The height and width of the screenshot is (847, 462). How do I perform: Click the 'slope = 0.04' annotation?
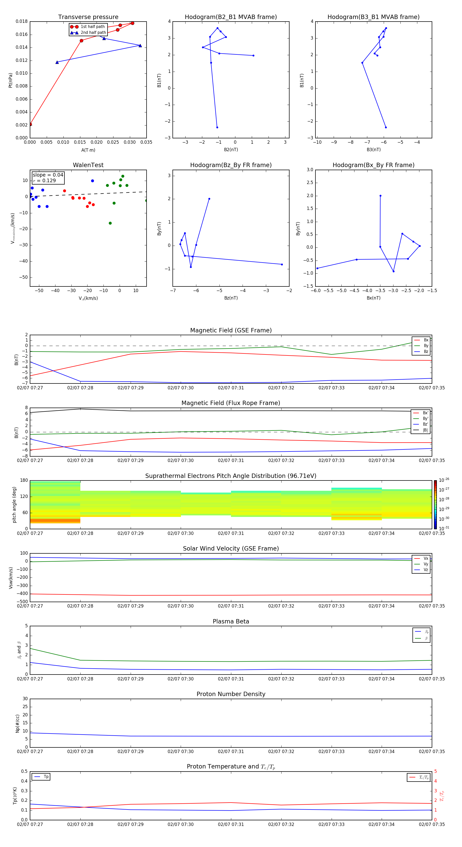click(48, 175)
